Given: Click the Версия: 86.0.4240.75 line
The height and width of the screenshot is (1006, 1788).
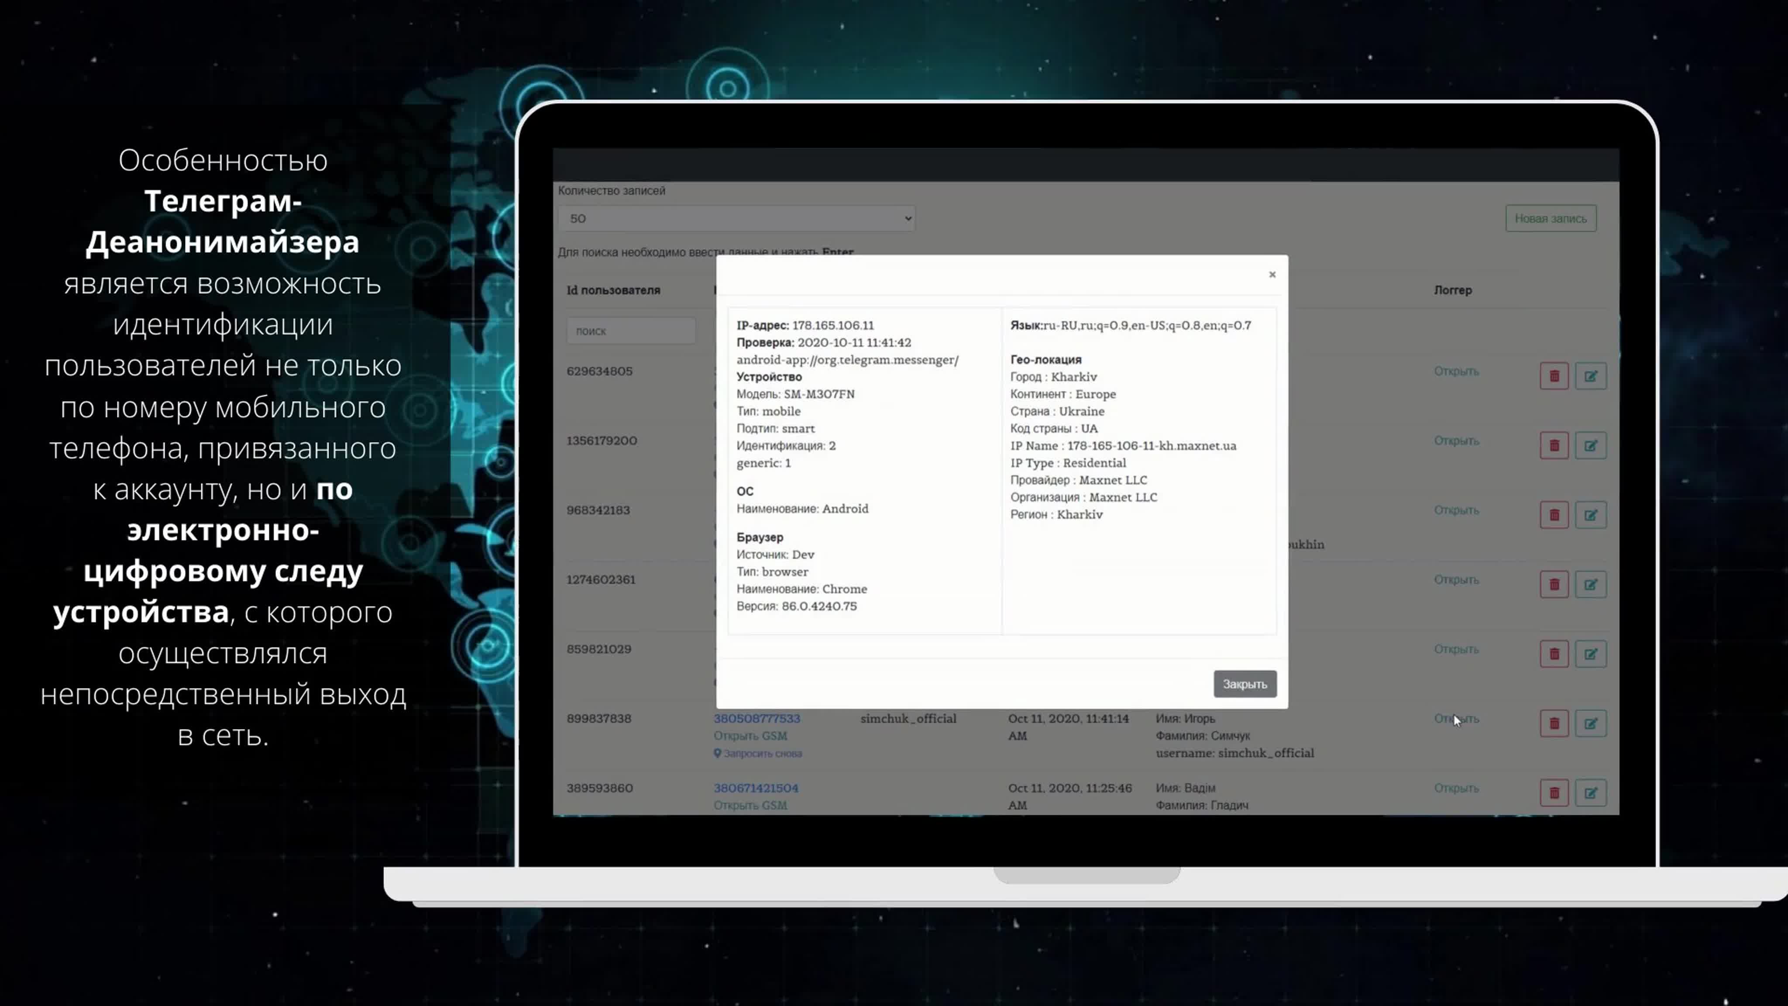Looking at the screenshot, I should 796,606.
